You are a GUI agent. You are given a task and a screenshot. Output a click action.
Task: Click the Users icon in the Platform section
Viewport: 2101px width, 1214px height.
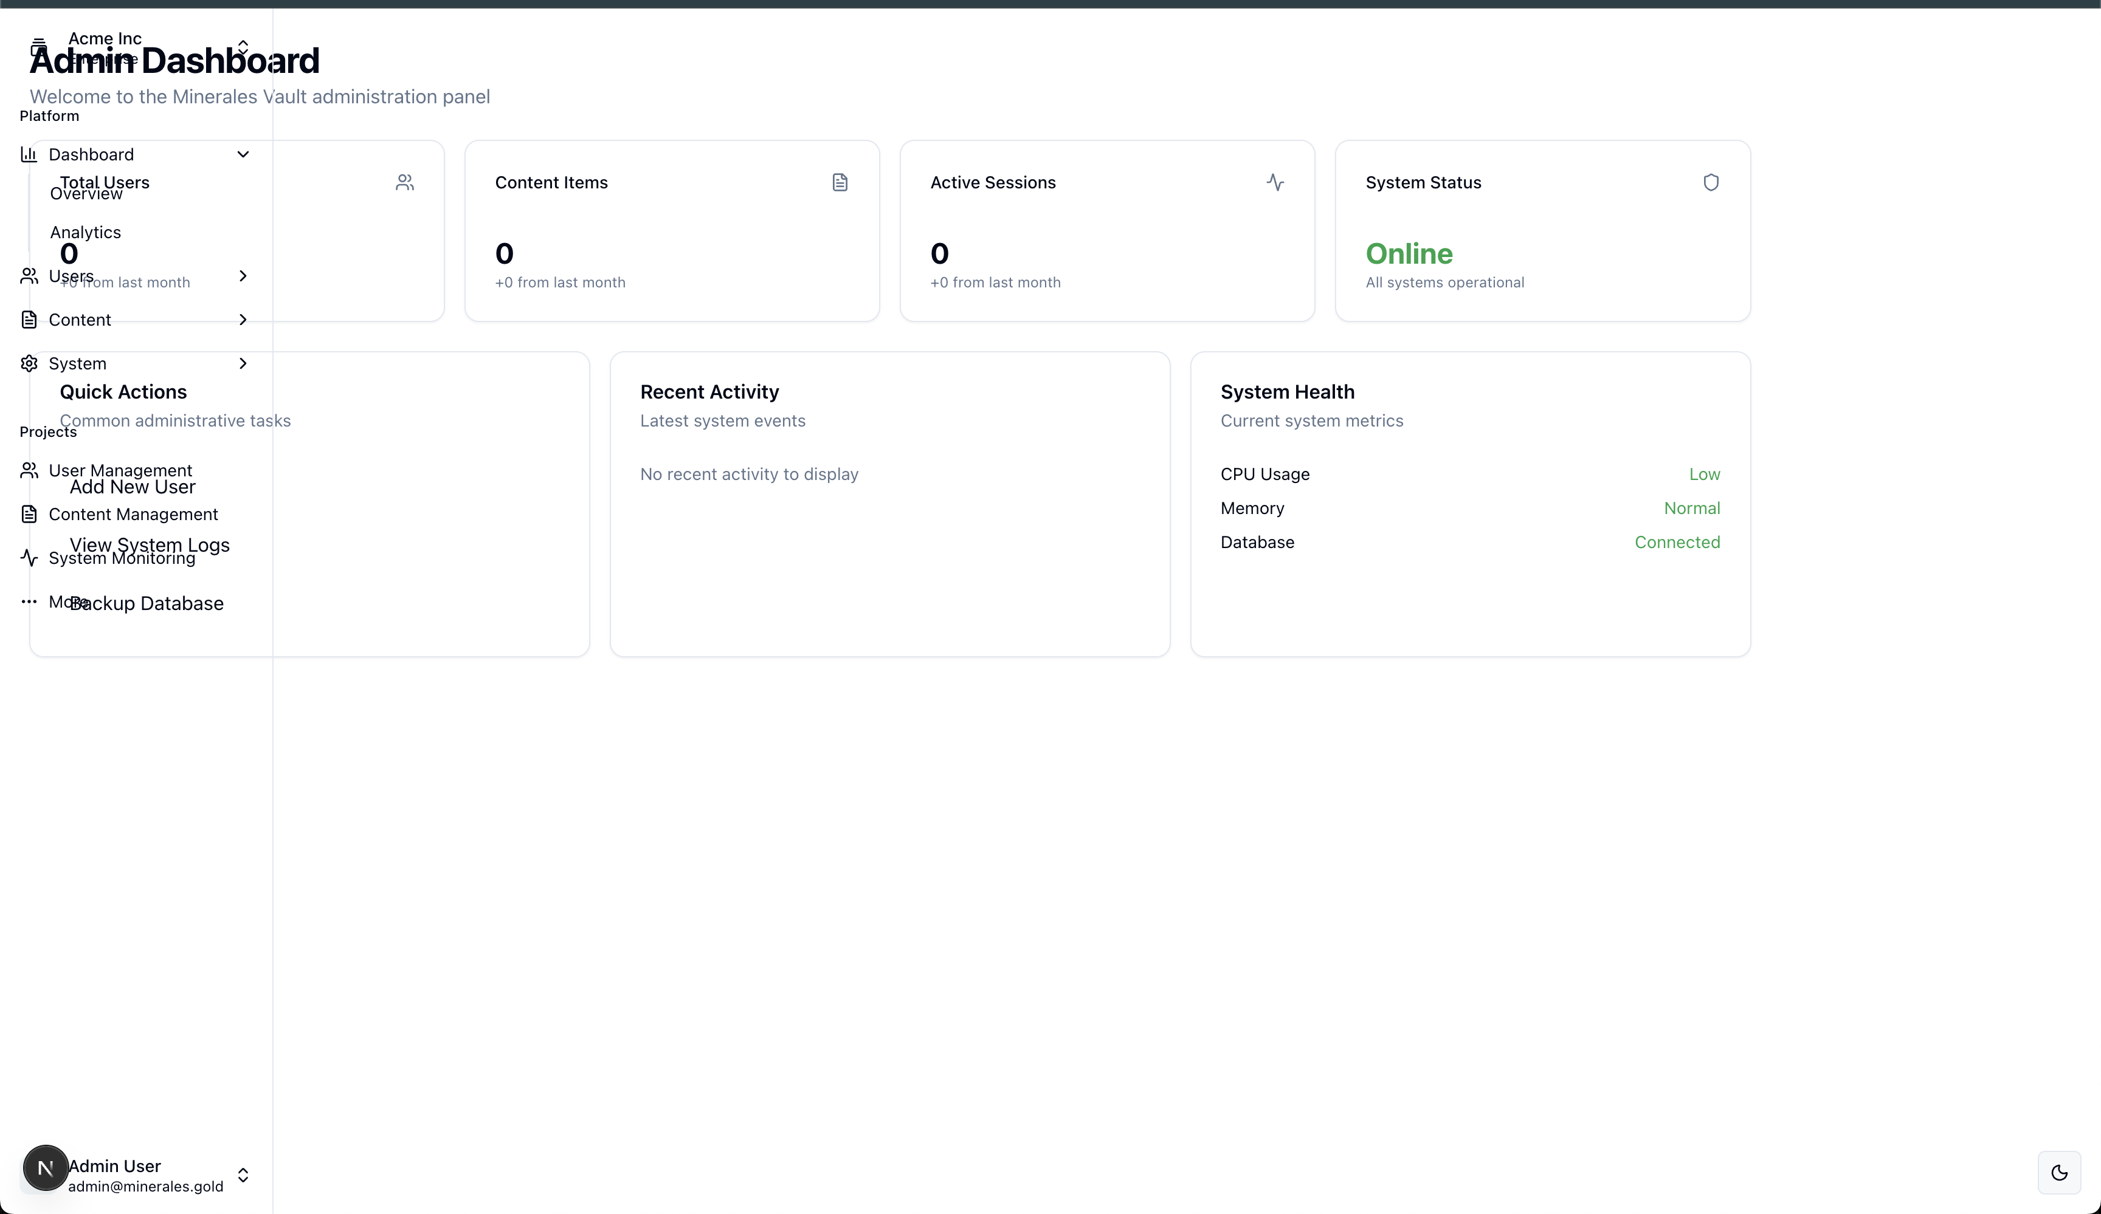click(29, 276)
